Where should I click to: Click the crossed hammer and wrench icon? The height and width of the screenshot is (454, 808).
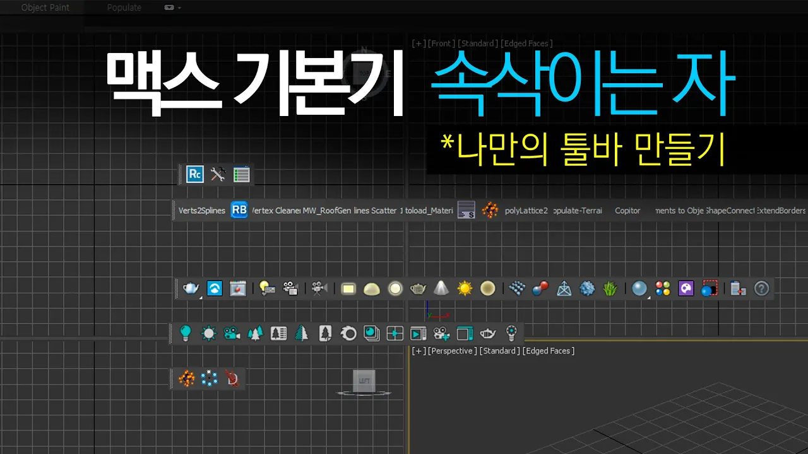pos(218,175)
